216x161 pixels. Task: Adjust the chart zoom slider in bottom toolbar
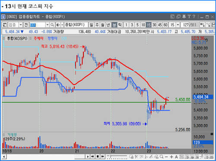click(117, 157)
